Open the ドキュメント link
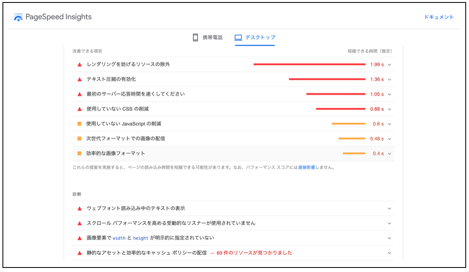Image resolution: width=469 pixels, height=272 pixels. tap(439, 17)
